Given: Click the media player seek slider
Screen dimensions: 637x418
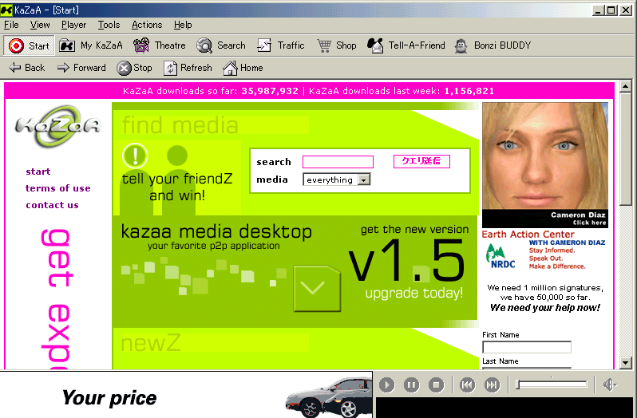Looking at the screenshot, I should click(x=552, y=385).
